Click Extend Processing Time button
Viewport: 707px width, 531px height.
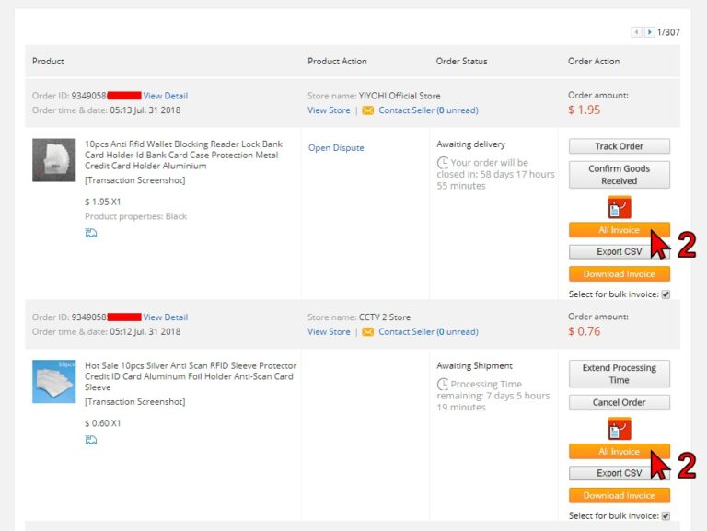[619, 374]
